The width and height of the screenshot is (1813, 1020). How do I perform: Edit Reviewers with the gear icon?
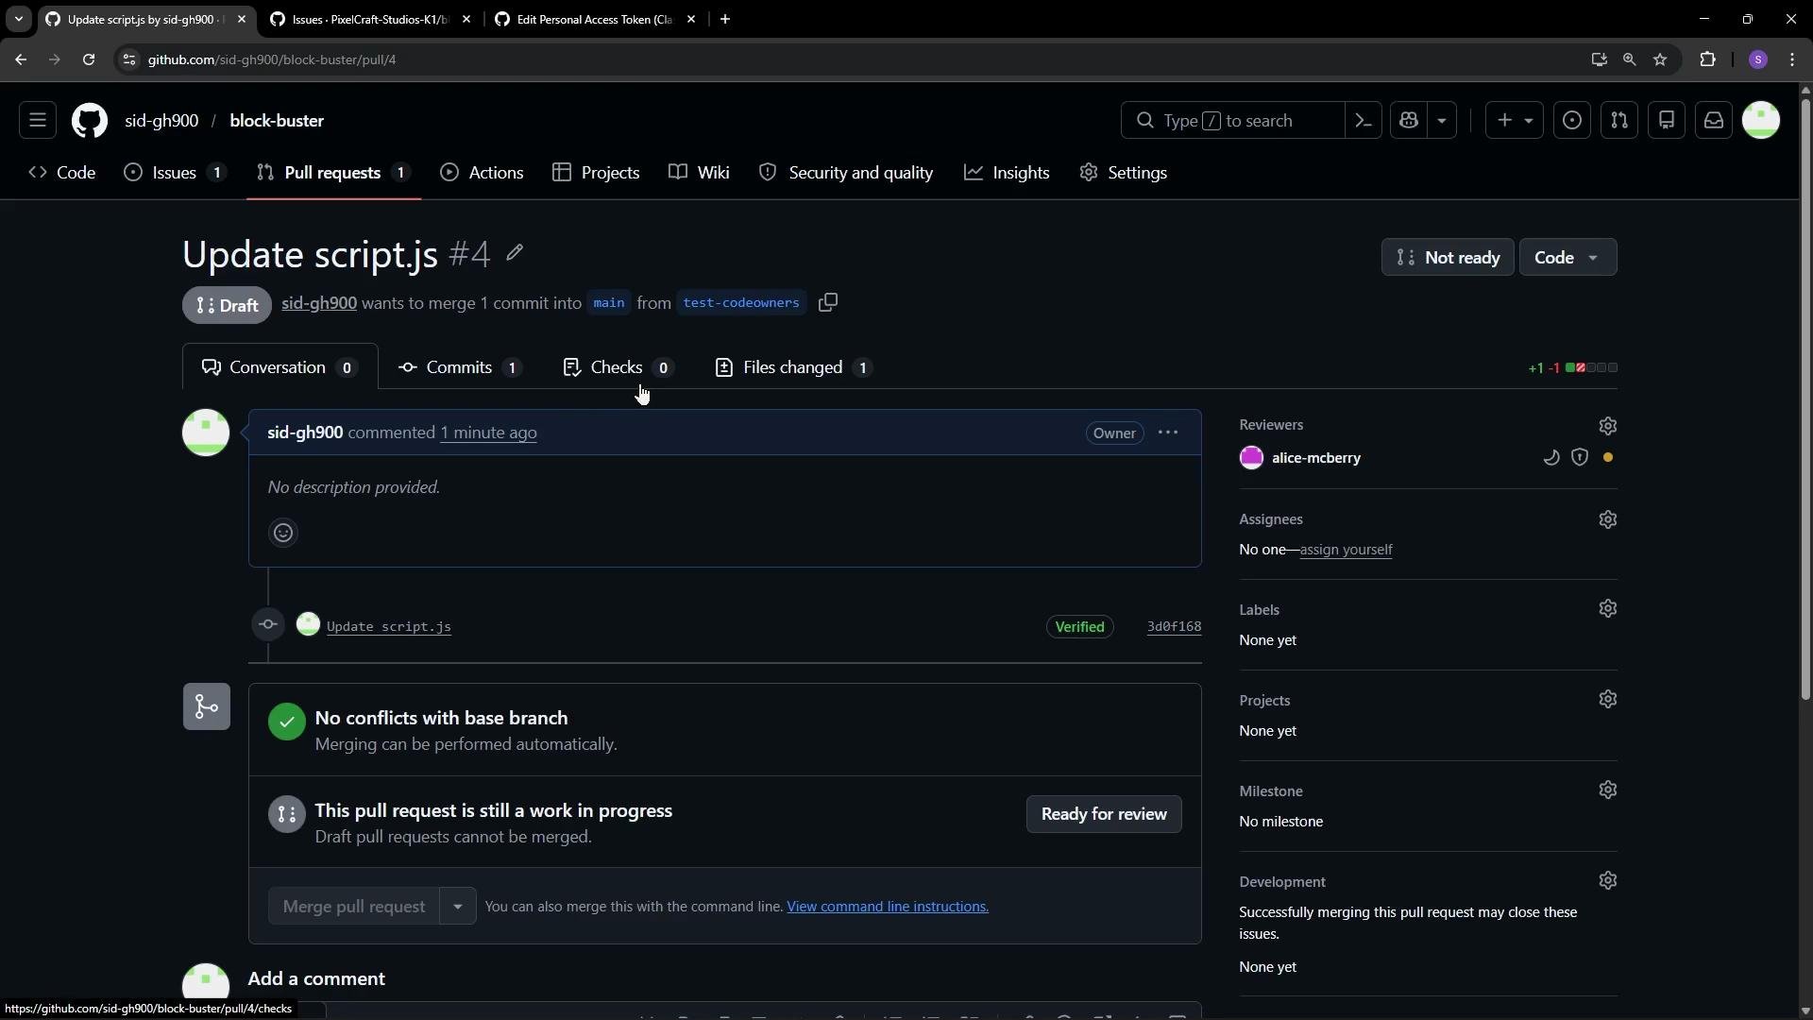[1608, 427]
